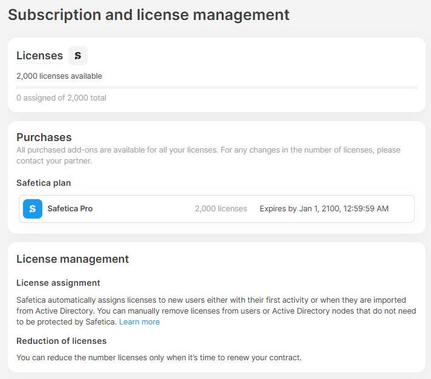
Task: Click the '0 assigned of 2,000 total' label
Action: [61, 98]
